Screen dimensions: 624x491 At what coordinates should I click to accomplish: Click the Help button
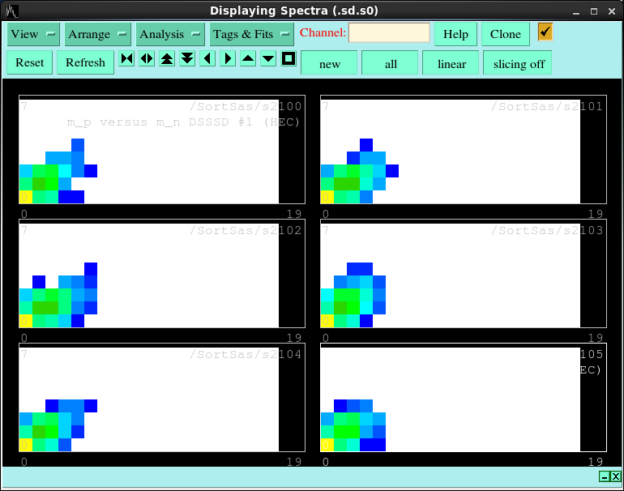tap(455, 34)
